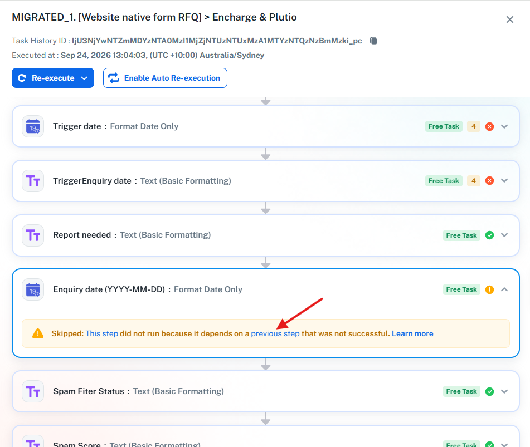Select the Task History ID value text
The image size is (530, 447).
pos(217,41)
